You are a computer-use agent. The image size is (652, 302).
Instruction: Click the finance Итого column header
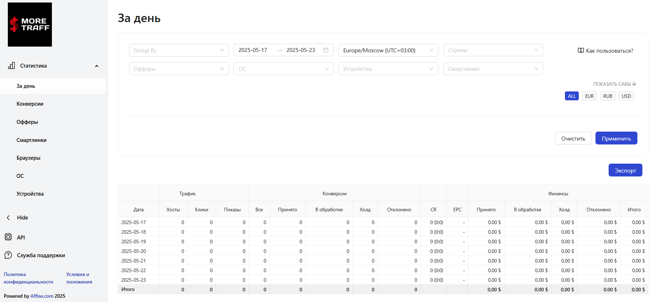[634, 210]
